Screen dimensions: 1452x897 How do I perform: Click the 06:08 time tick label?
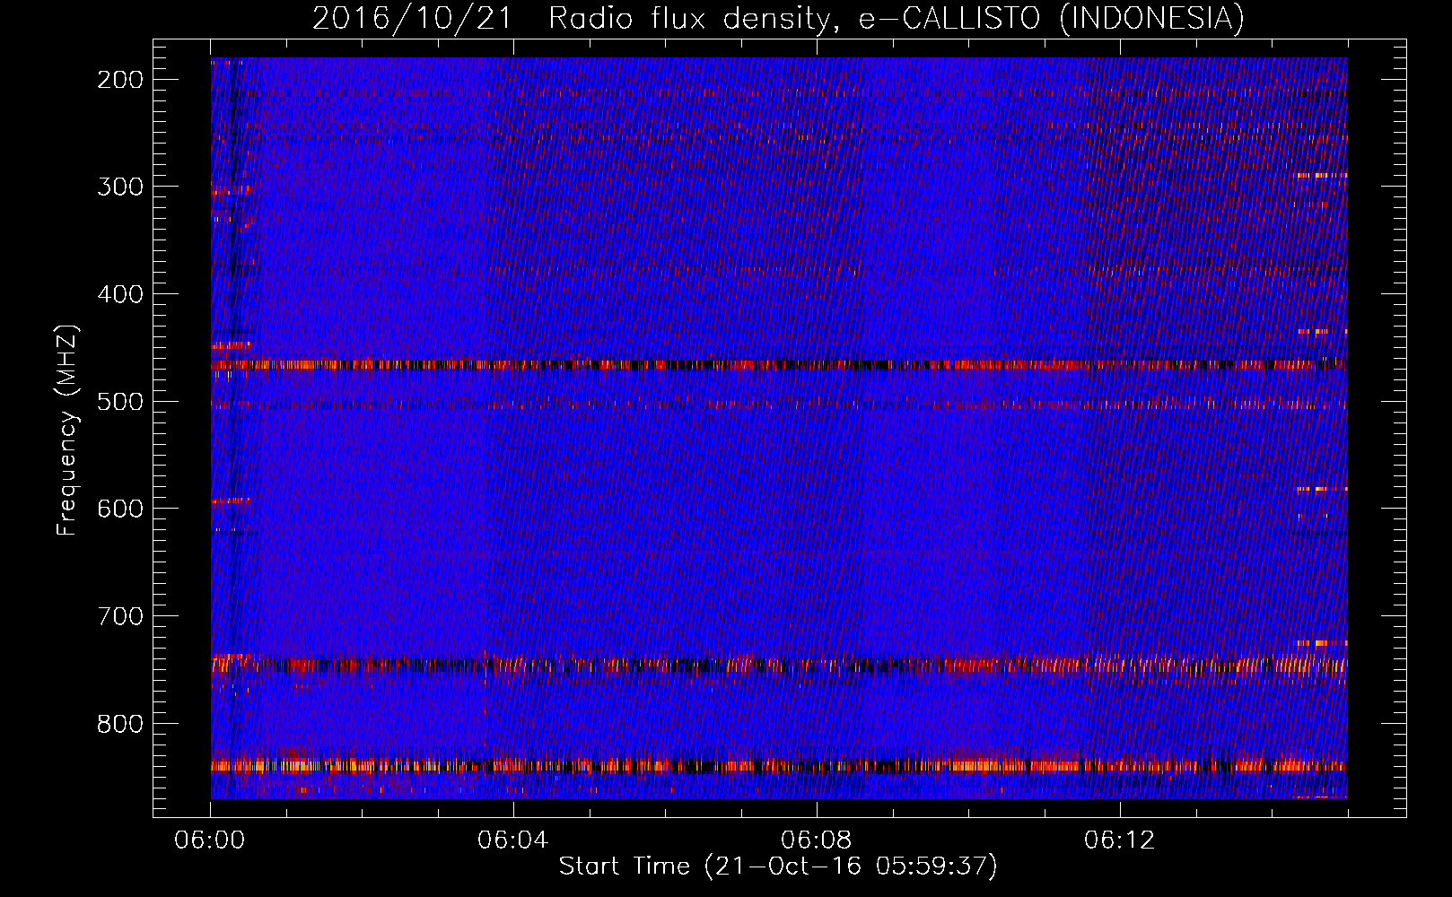[817, 840]
